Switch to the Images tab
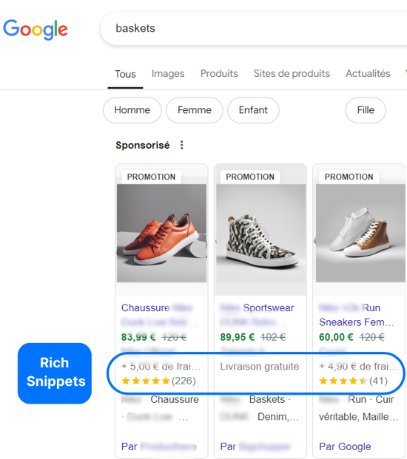The image size is (407, 459). coord(168,74)
